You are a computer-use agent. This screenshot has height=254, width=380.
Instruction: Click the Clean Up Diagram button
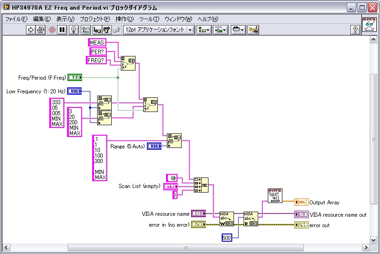[253, 30]
